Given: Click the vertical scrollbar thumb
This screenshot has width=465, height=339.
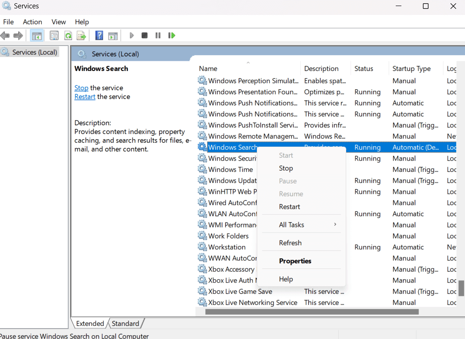Looking at the screenshot, I should coord(461,288).
